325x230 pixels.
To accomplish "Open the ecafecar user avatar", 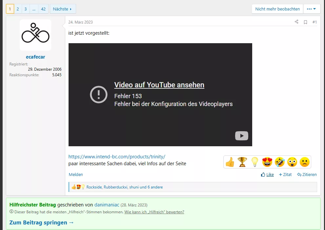I will pos(35,35).
